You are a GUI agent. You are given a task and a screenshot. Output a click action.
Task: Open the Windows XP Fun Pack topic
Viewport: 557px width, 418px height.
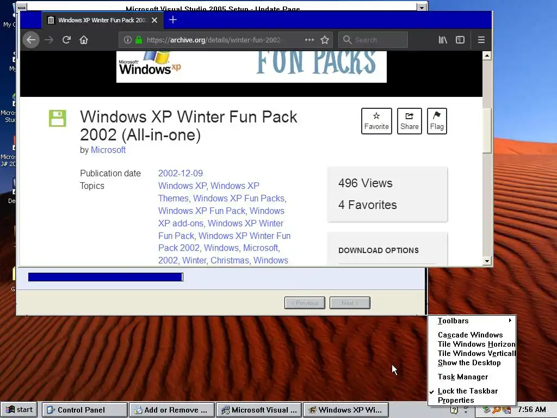tap(202, 211)
